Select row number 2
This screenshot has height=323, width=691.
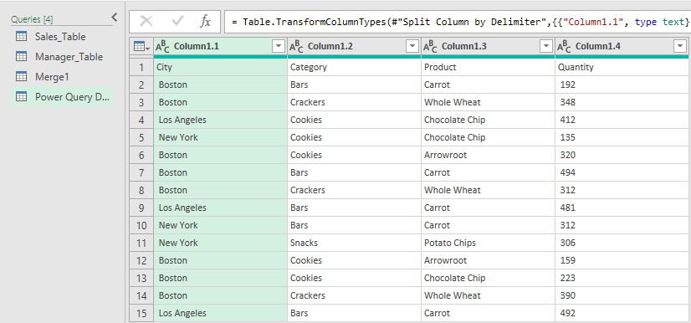(x=141, y=85)
